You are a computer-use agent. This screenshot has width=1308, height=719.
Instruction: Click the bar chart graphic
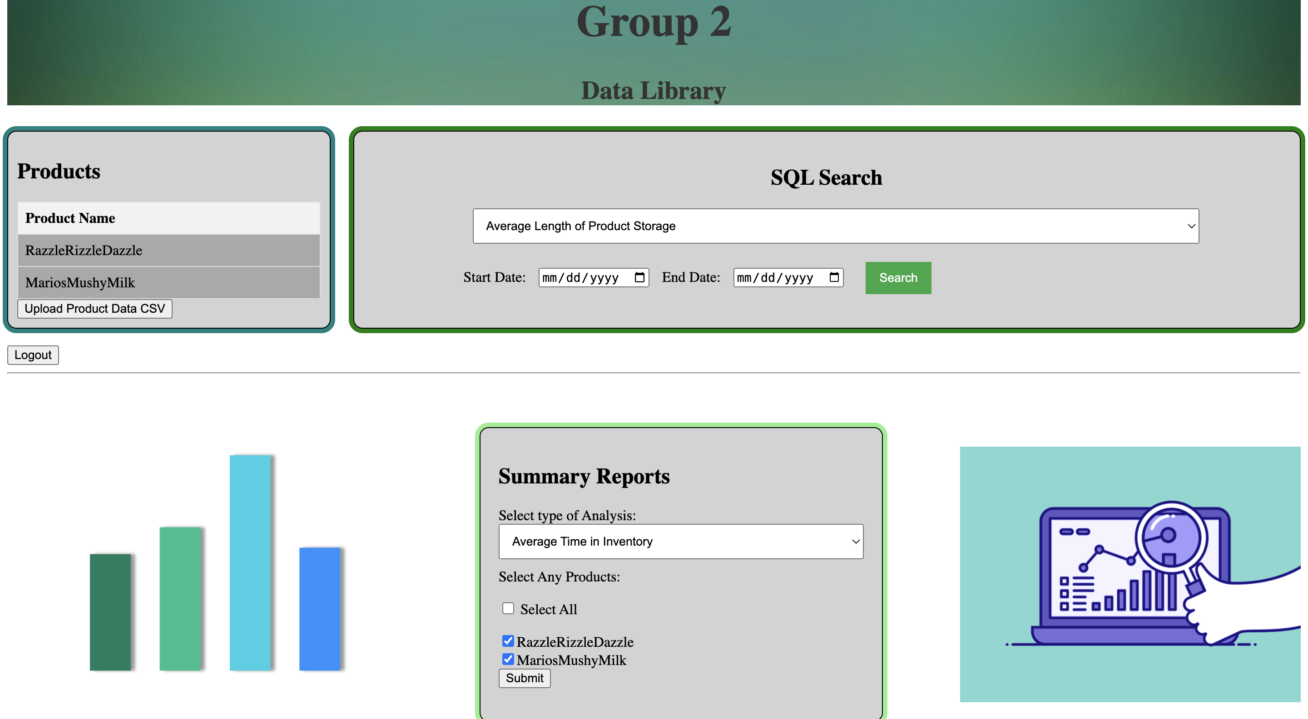216,563
